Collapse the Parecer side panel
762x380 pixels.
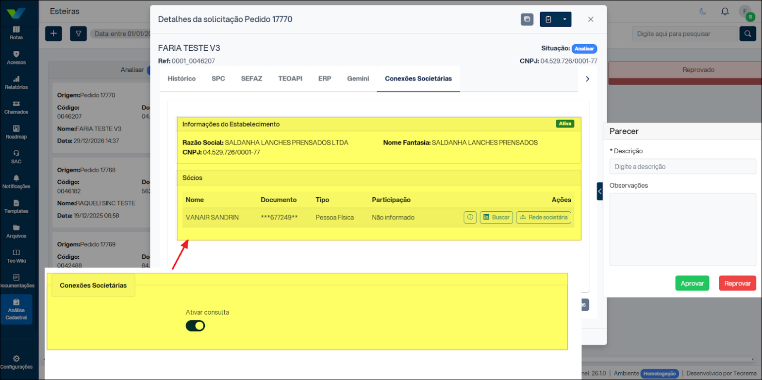[599, 191]
